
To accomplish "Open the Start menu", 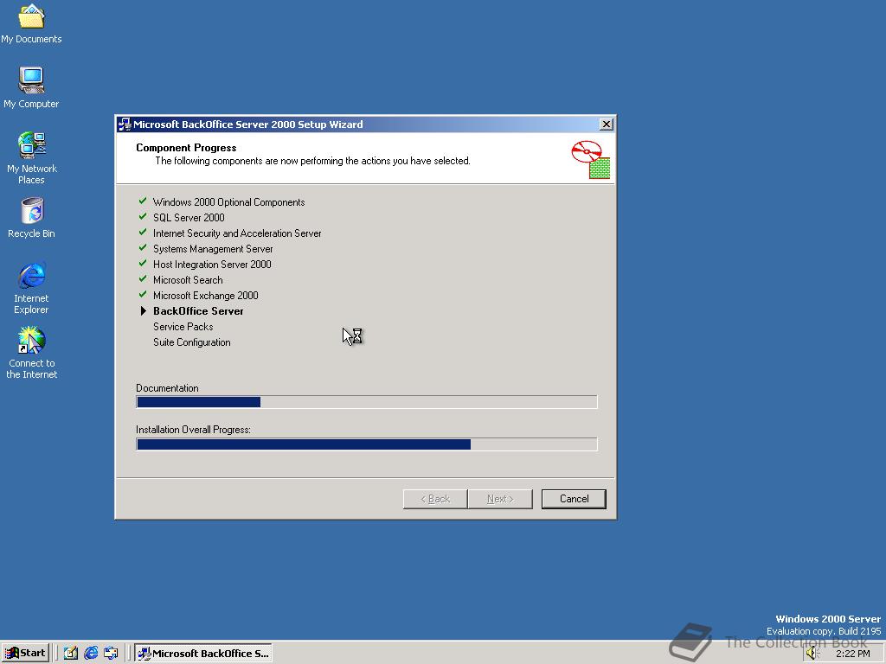I will tap(25, 653).
